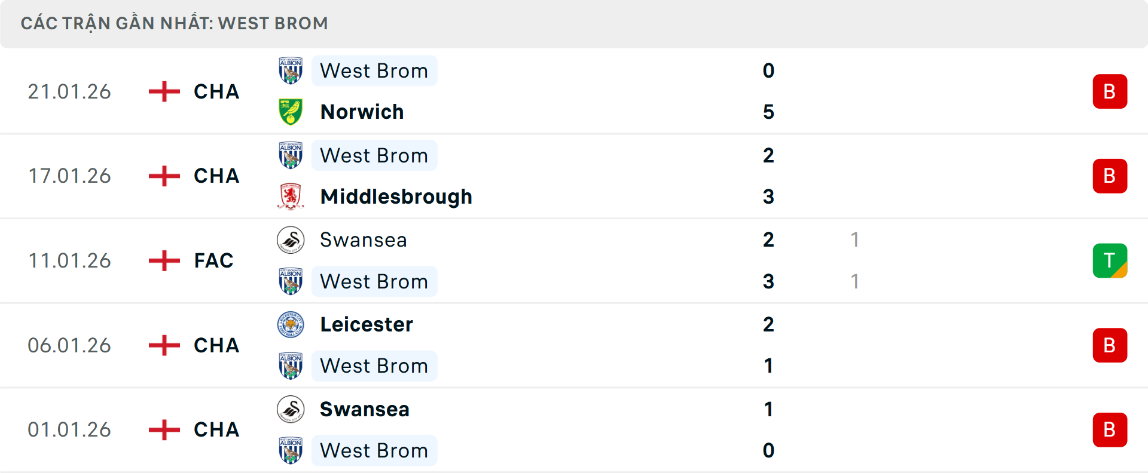Select the CÁC TRẬN GẦN NHẤT: WEST BROM header
The width and height of the screenshot is (1148, 473).
pyautogui.click(x=175, y=23)
